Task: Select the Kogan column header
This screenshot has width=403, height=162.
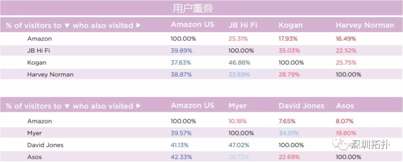Action: [290, 25]
